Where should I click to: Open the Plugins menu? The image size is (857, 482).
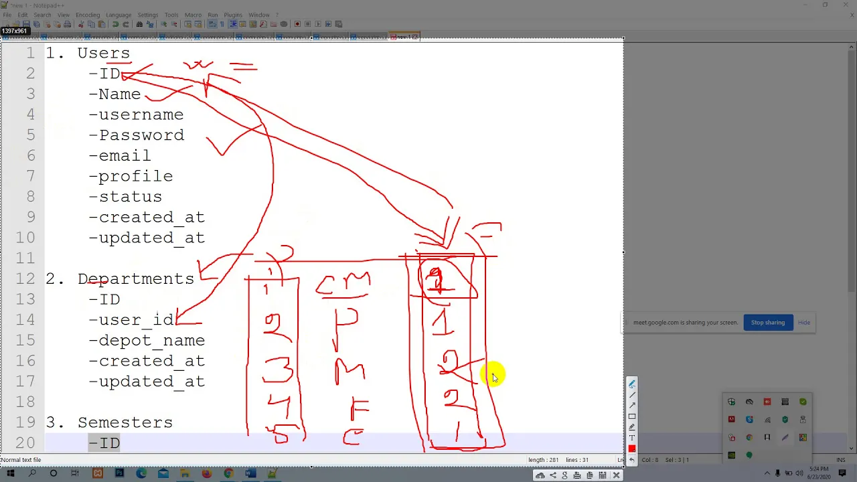point(233,15)
